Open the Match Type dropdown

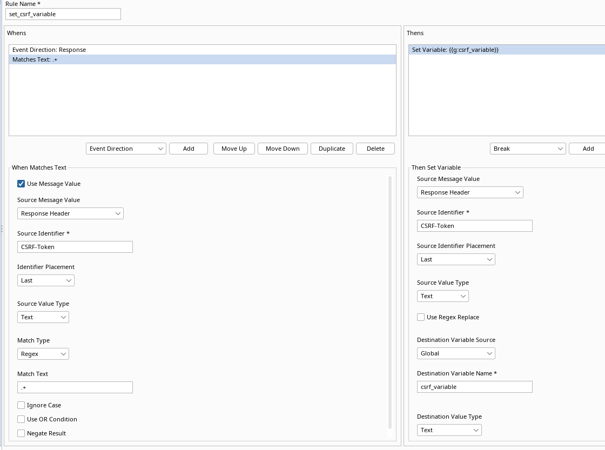point(43,354)
